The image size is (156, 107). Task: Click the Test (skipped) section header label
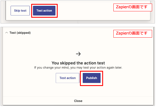pyautogui.click(x=20, y=33)
